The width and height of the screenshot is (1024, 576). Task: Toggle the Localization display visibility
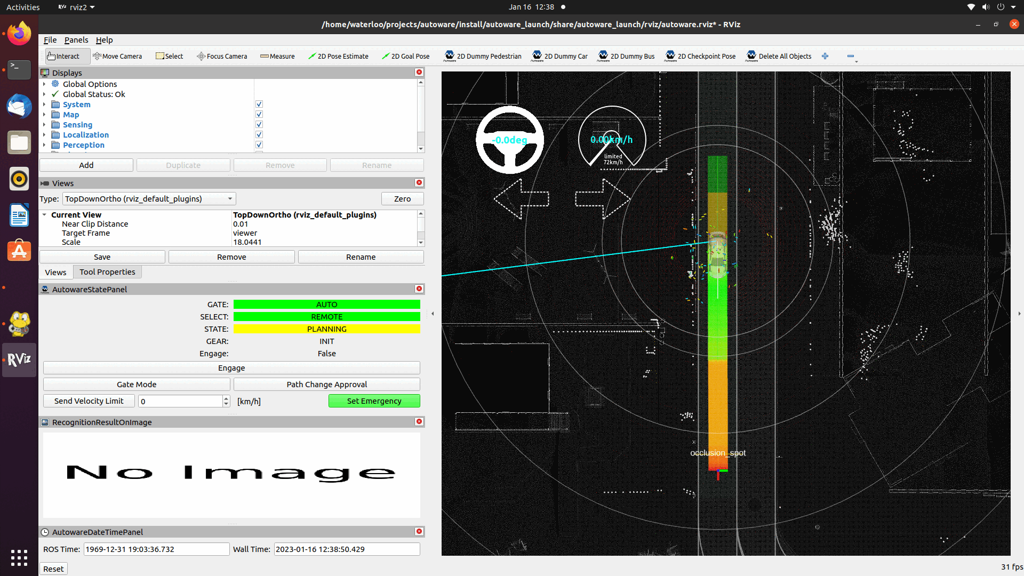click(x=259, y=134)
